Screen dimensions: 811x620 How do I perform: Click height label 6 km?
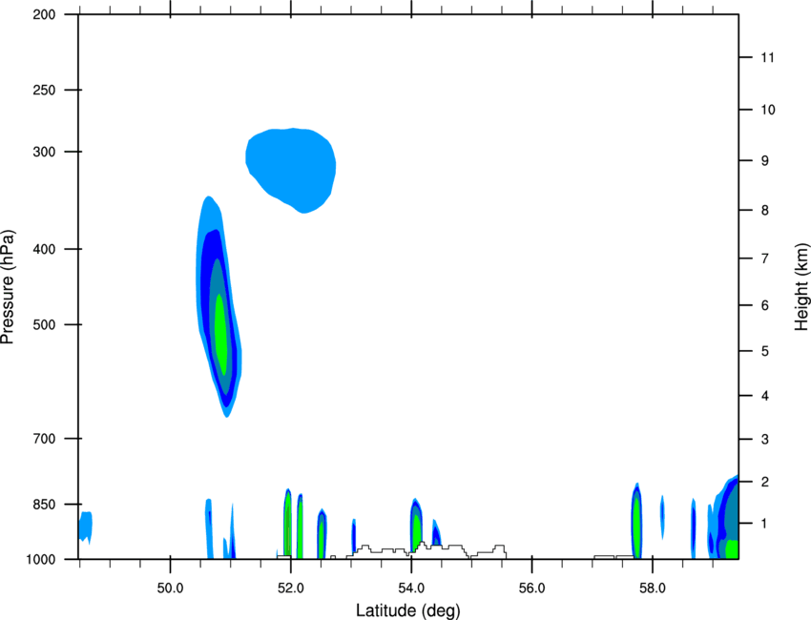(765, 305)
